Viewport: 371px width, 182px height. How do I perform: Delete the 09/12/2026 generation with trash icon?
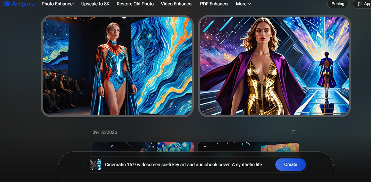293,132
